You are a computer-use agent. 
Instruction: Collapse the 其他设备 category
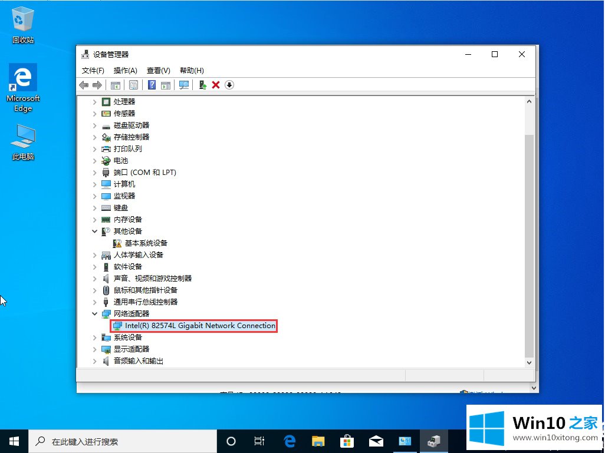pos(95,232)
